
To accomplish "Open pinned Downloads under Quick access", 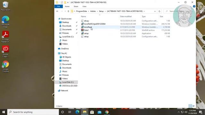I will [67, 26].
